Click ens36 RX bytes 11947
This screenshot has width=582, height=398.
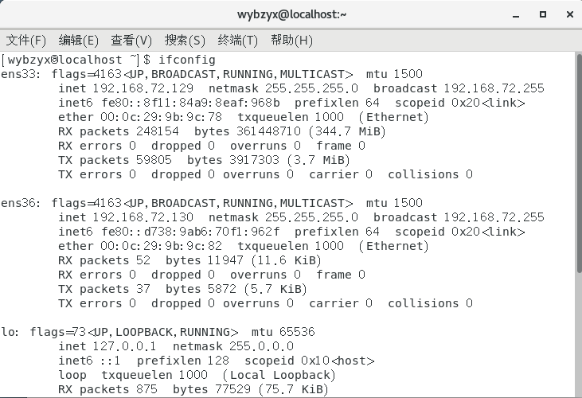(225, 260)
